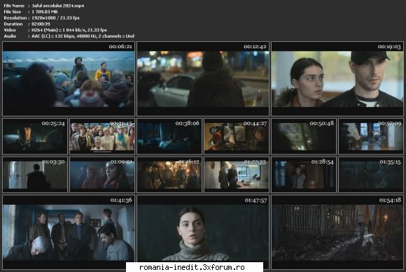406x272 pixels.
Task: Click the 'Audio' label
Action: click(10, 36)
